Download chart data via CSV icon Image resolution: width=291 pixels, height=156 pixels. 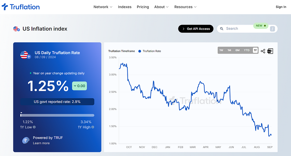(x=270, y=51)
